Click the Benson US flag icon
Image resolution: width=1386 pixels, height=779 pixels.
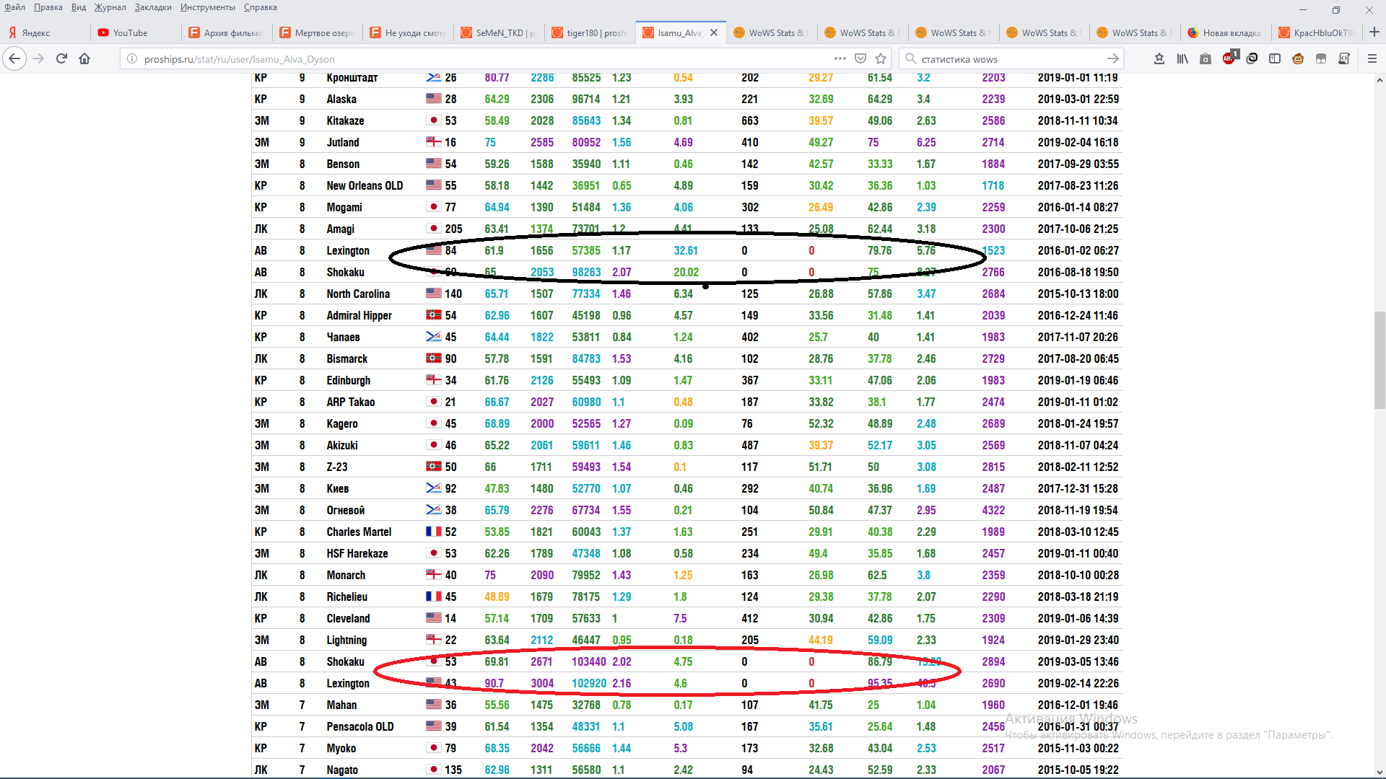click(x=433, y=163)
